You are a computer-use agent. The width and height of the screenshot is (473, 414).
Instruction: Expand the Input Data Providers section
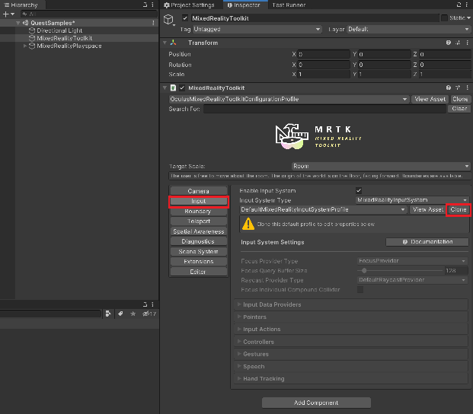tap(272, 304)
